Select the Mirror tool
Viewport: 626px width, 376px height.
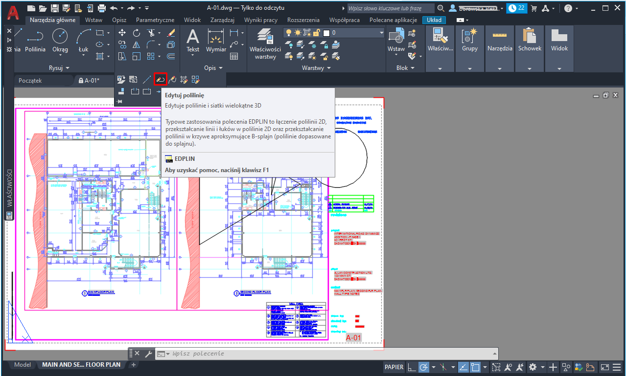[x=137, y=44]
